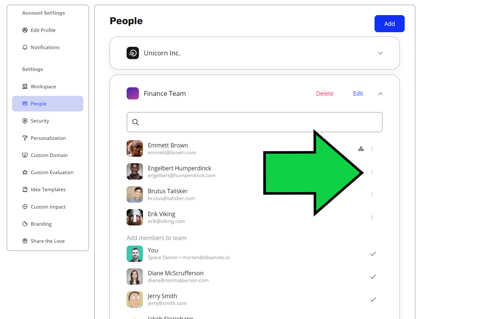Viewport: 486px width, 319px height.
Task: Click the blue Add button
Action: coord(389,24)
